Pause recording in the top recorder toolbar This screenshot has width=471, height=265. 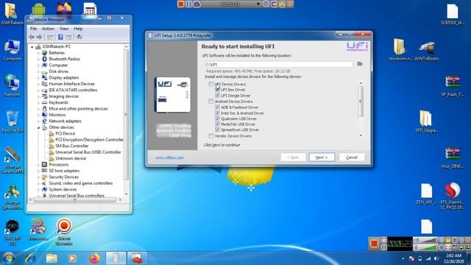tap(188, 4)
